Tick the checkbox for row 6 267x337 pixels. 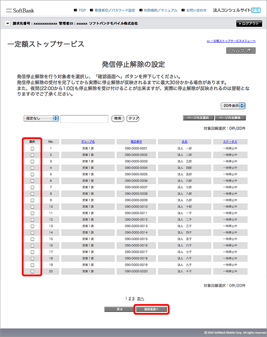[x=32, y=181]
